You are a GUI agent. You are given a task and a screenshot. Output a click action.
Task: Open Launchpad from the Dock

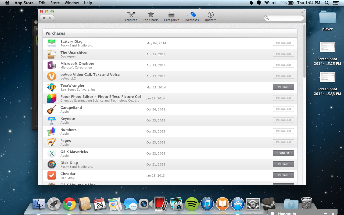54,204
